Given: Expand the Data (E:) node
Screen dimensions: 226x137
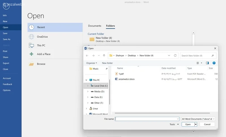Looking at the screenshot, I should 88,97.
